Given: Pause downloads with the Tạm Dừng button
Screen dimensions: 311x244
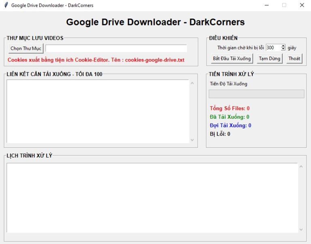Looking at the screenshot, I should (269, 59).
